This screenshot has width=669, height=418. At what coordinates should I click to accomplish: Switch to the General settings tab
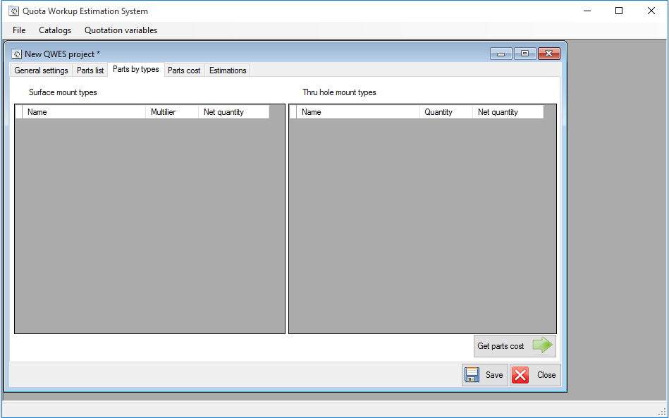pos(41,70)
